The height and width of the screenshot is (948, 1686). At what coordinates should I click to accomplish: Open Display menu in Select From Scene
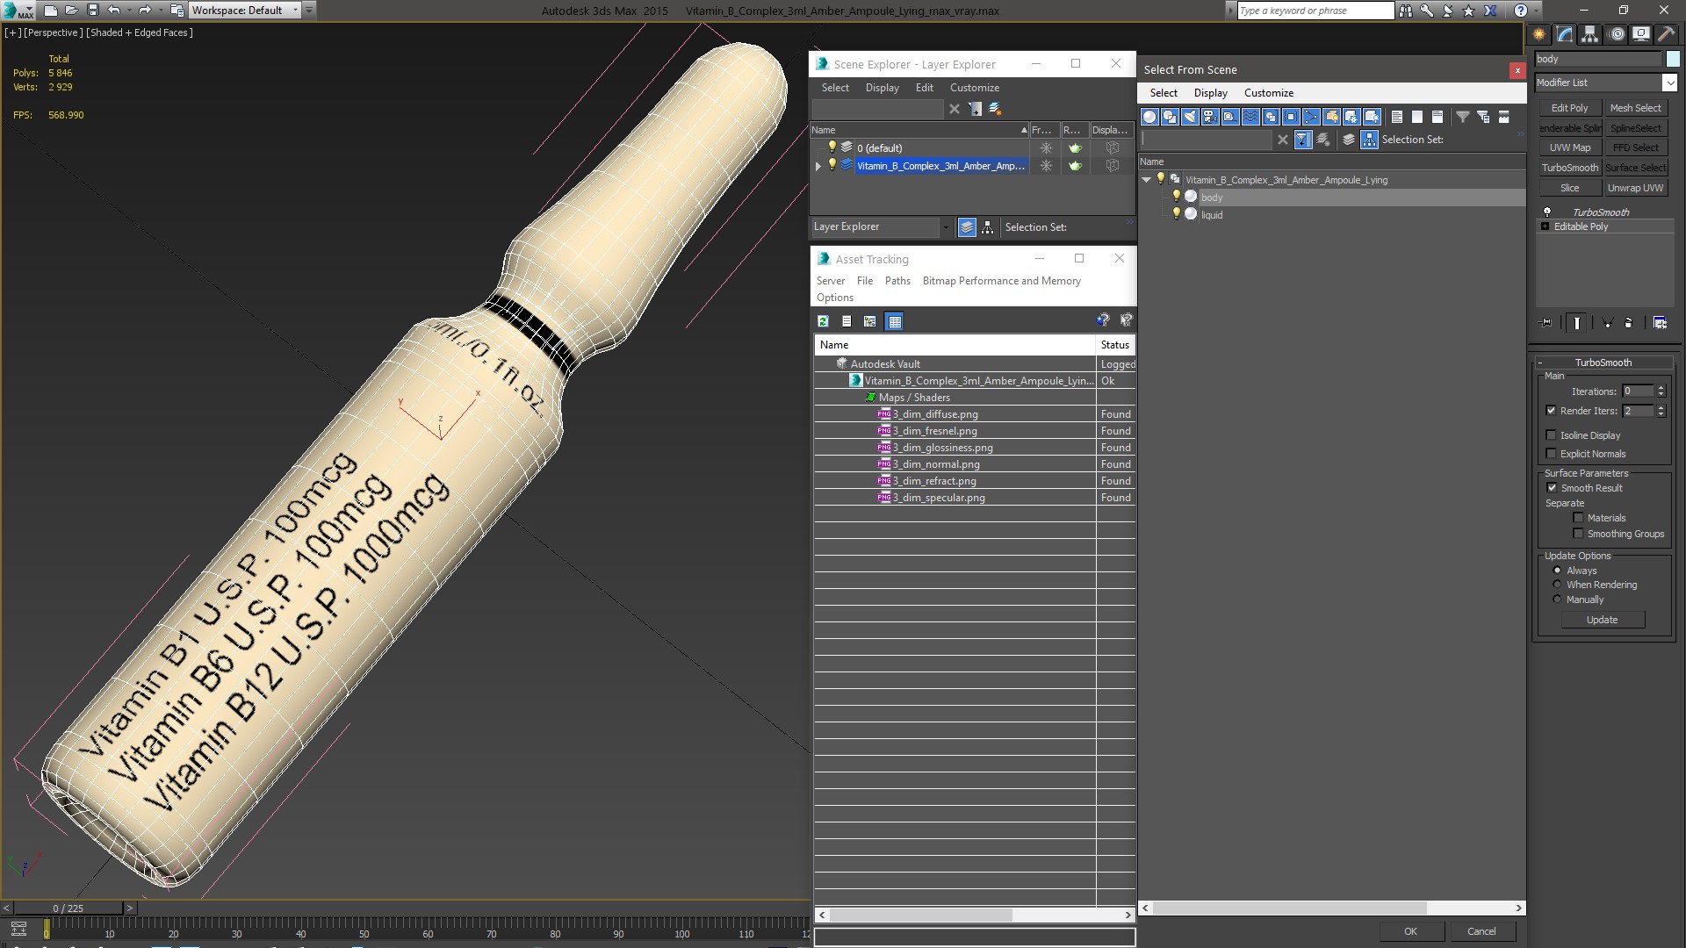1210,93
